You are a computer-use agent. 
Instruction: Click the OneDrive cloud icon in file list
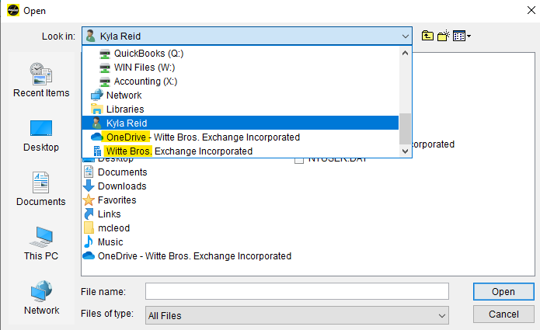[89, 255]
